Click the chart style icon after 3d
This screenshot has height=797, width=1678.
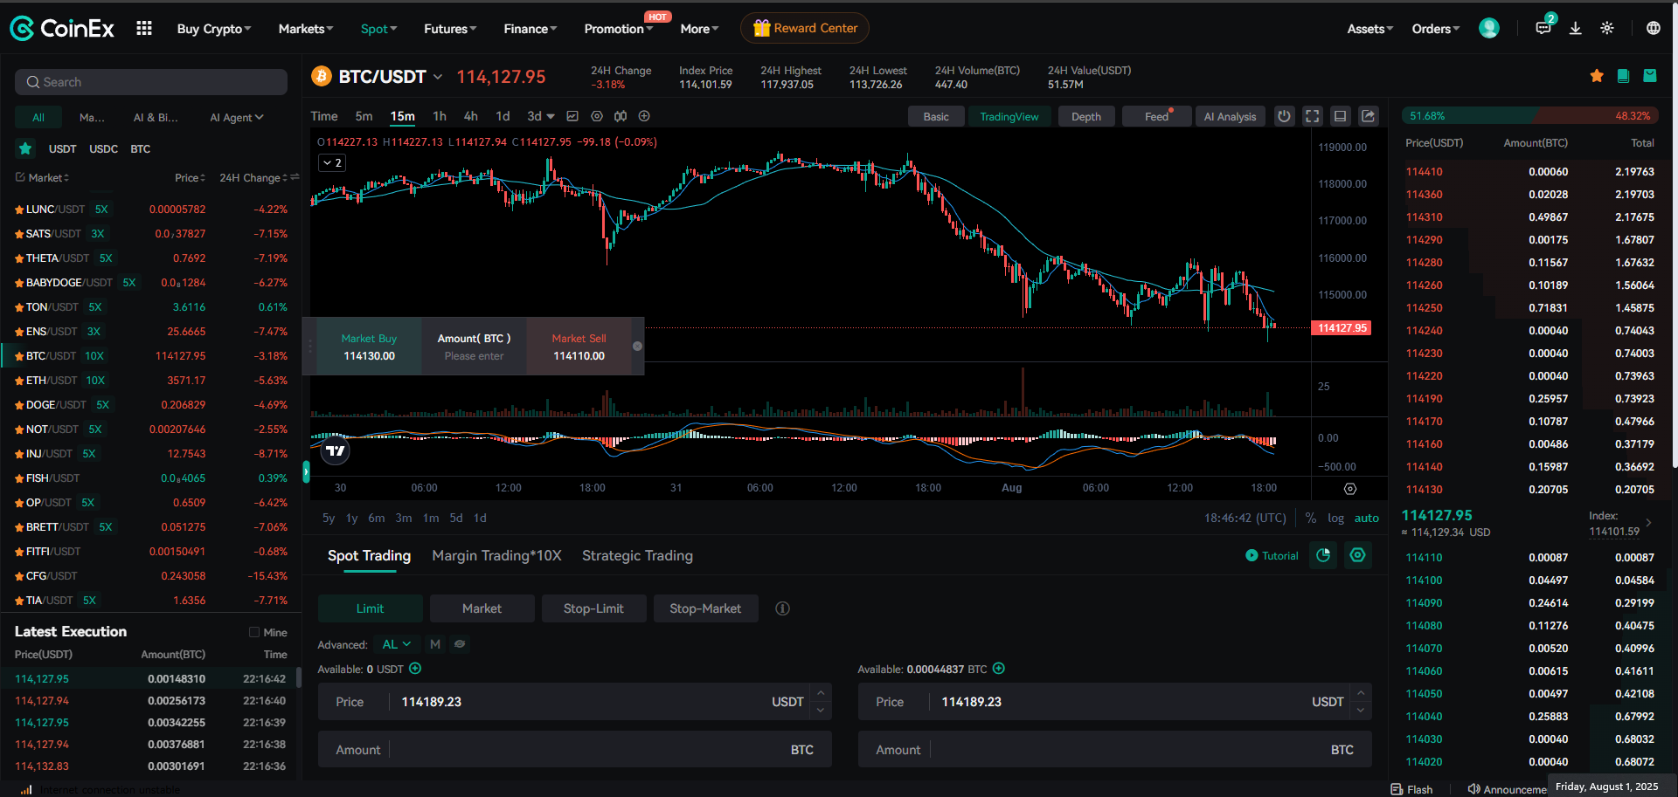(x=572, y=116)
